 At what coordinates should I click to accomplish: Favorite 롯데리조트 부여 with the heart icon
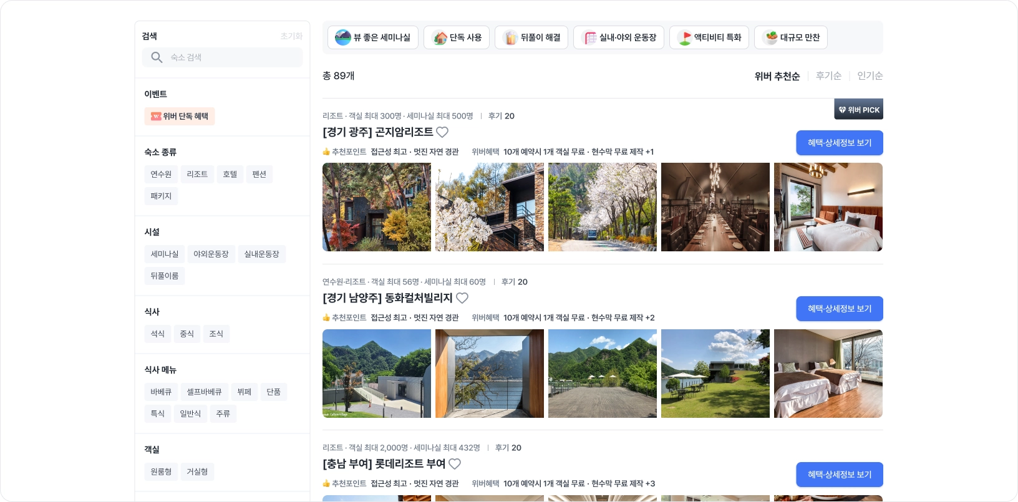455,464
